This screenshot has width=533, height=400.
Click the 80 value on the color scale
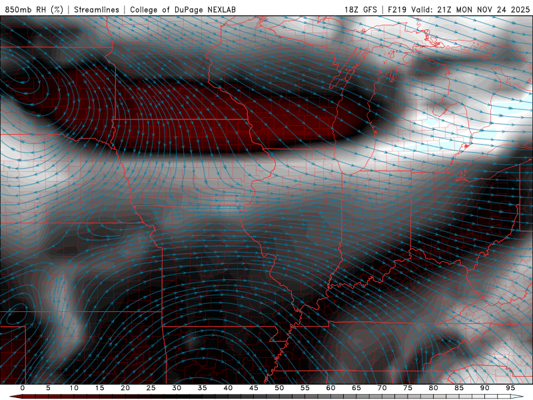coord(433,388)
